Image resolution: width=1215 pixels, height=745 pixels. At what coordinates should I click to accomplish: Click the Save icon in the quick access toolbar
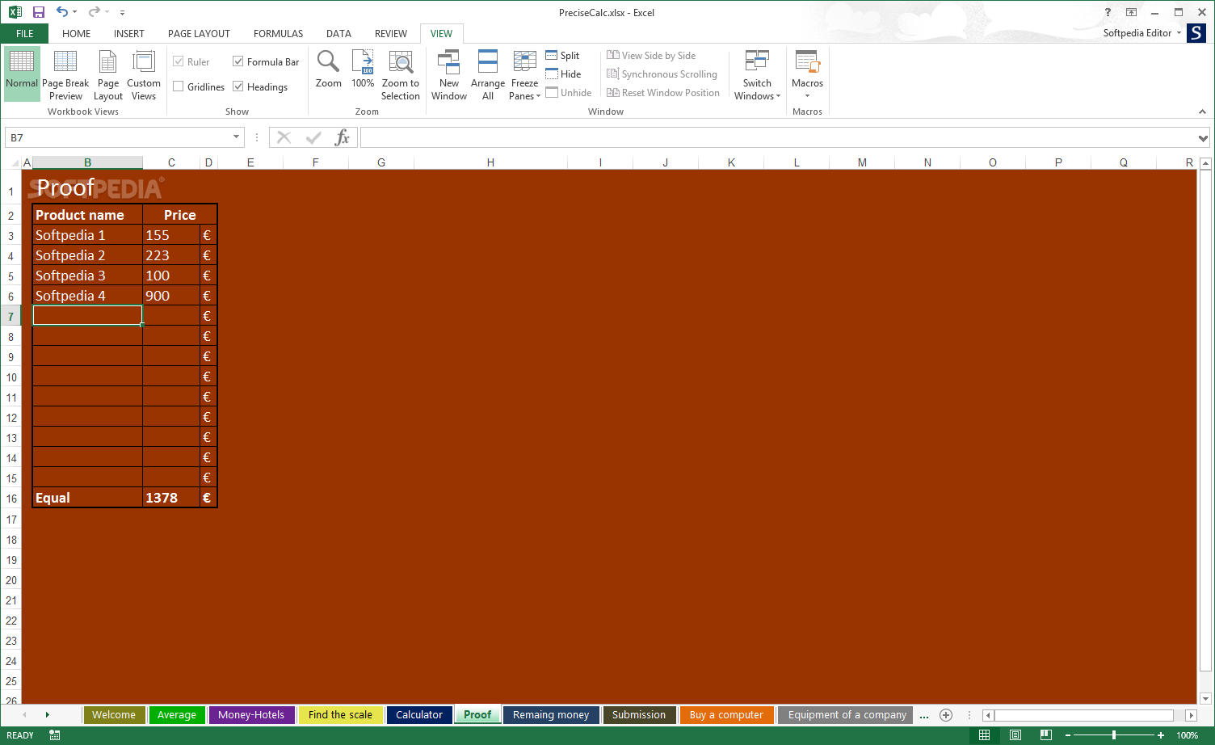coord(38,12)
